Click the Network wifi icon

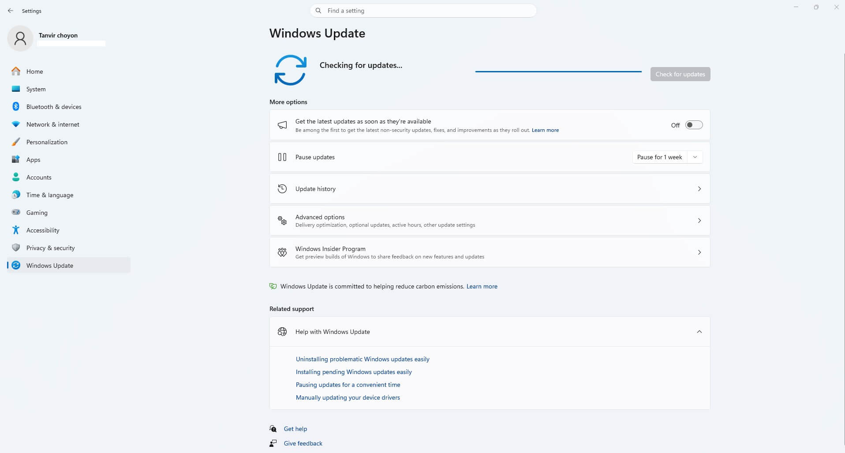click(x=16, y=124)
